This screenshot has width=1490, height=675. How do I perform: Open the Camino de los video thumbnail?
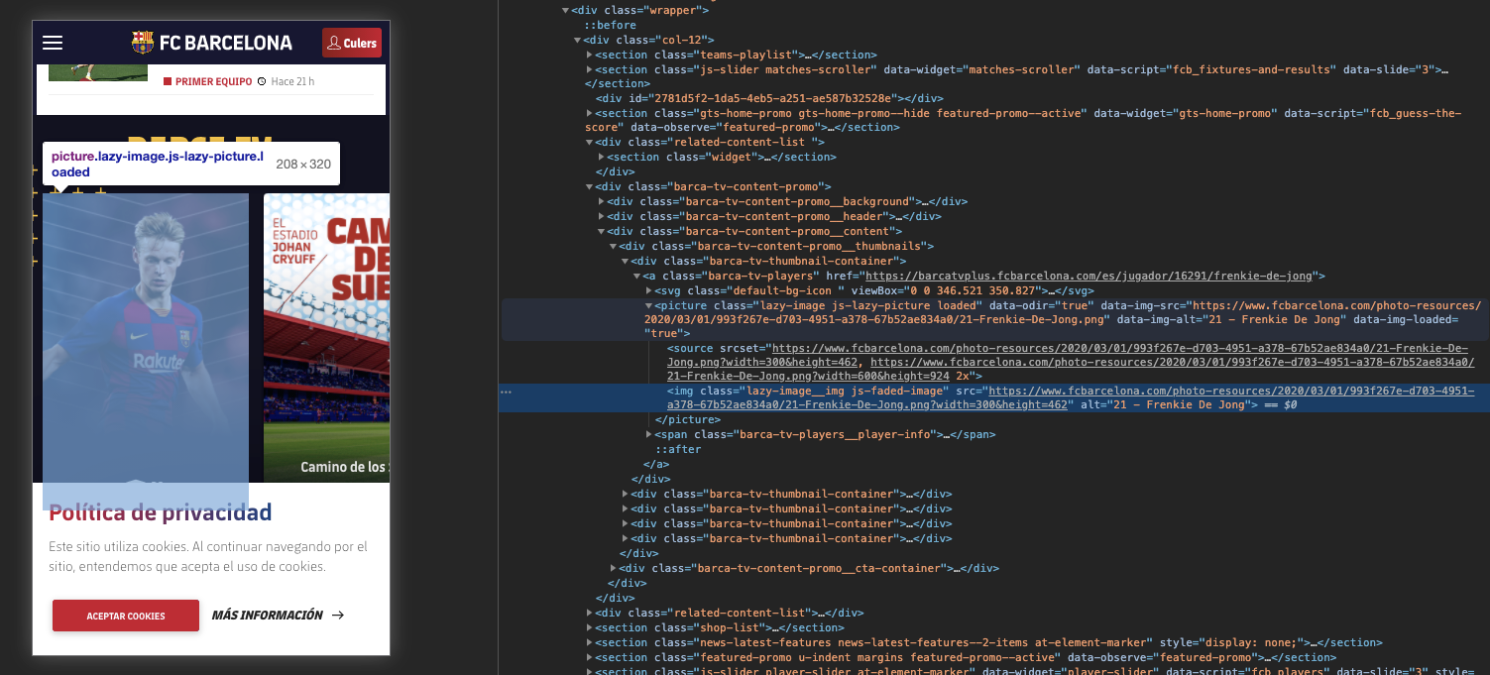pyautogui.click(x=326, y=337)
